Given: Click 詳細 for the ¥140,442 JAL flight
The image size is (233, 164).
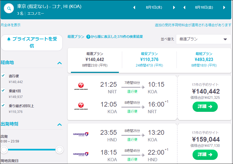Looking at the screenshot, I should [205, 107].
